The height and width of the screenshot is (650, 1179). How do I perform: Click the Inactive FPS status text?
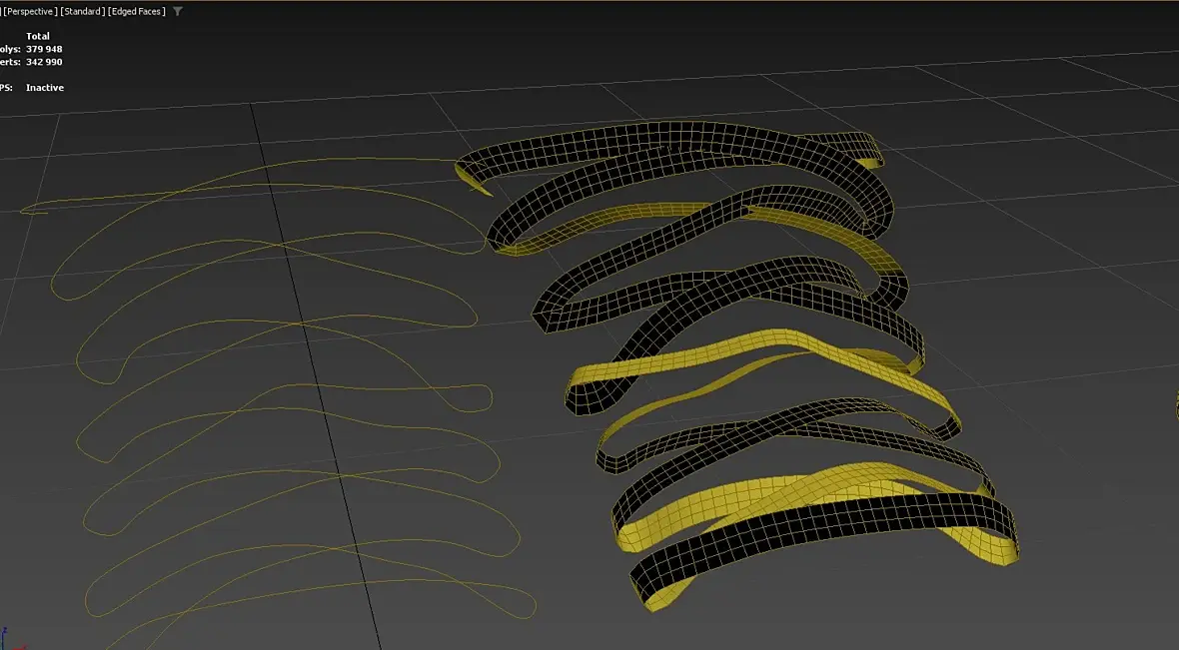pyautogui.click(x=45, y=87)
